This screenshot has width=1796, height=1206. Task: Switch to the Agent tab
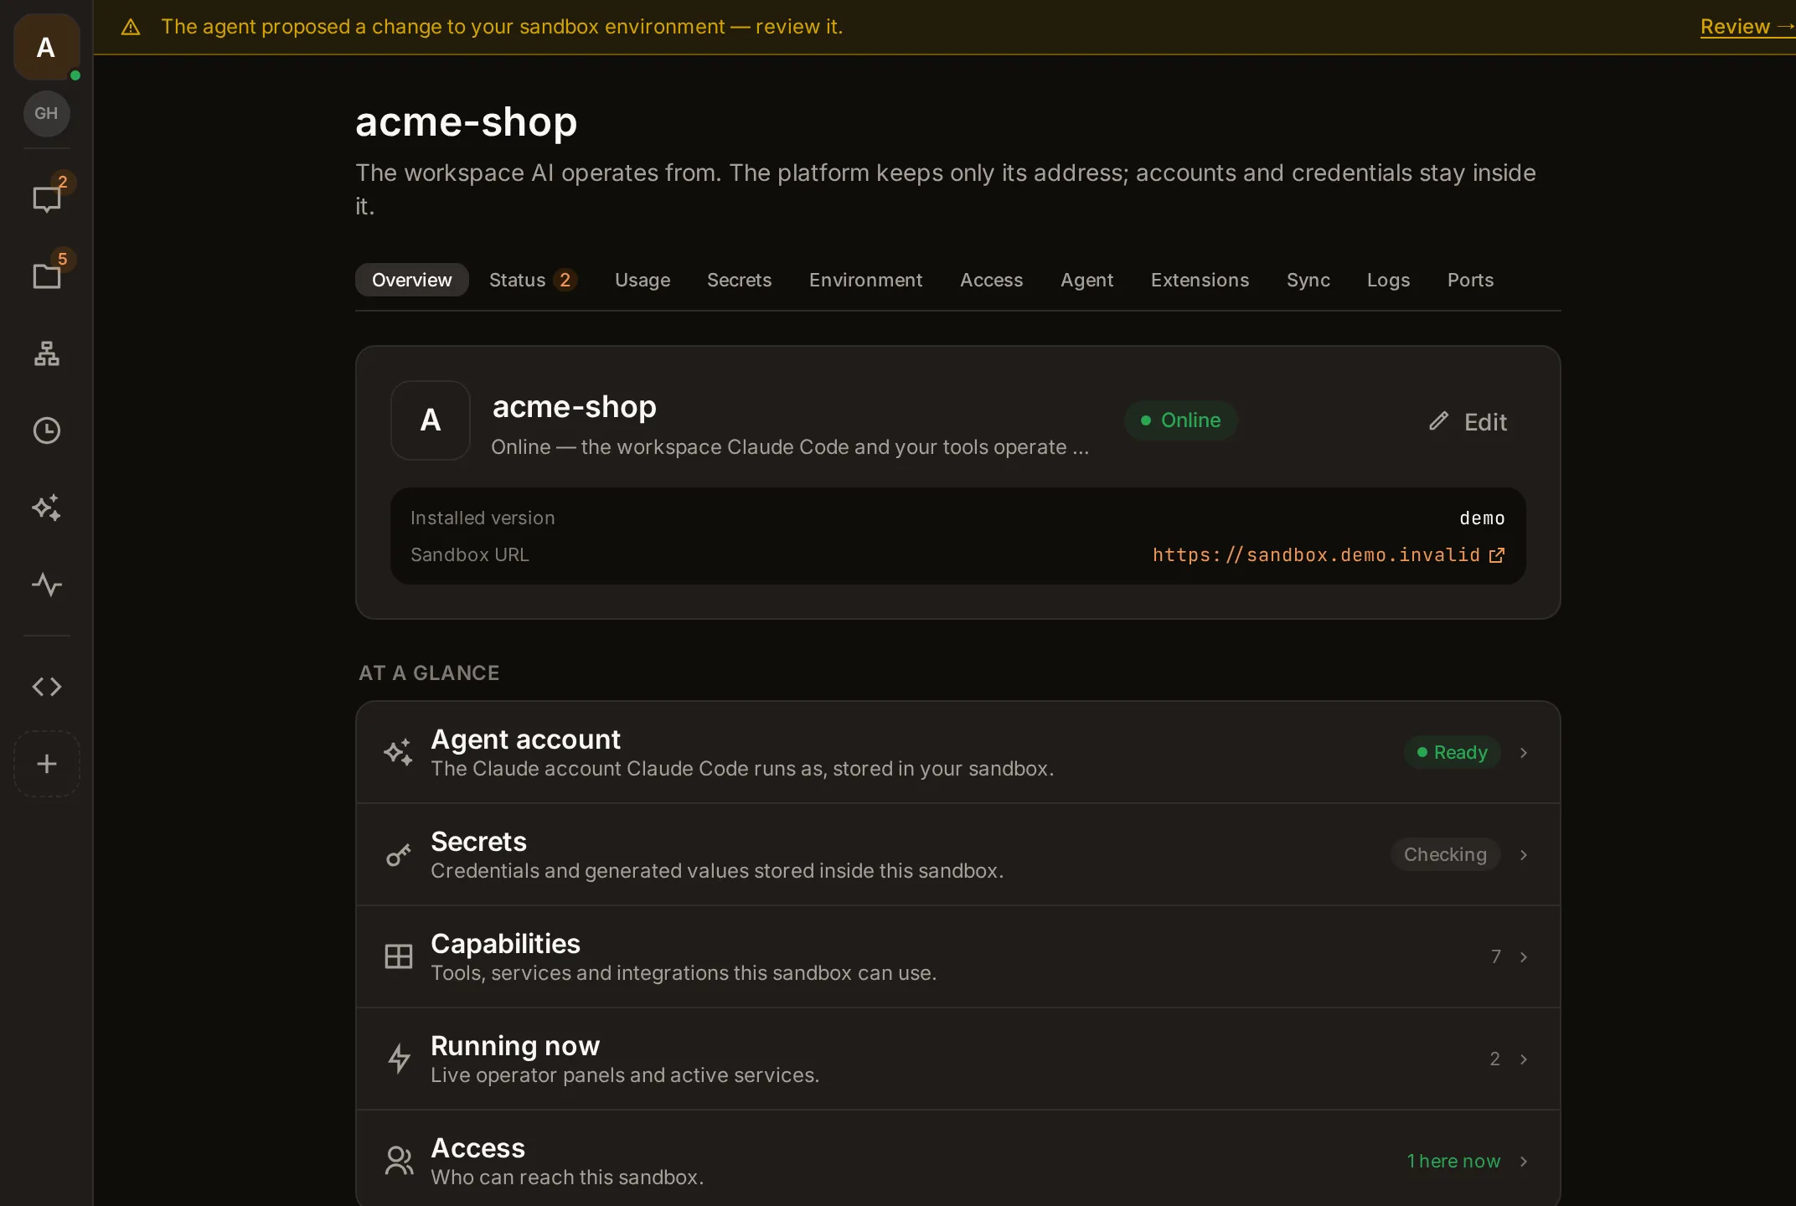coord(1086,280)
